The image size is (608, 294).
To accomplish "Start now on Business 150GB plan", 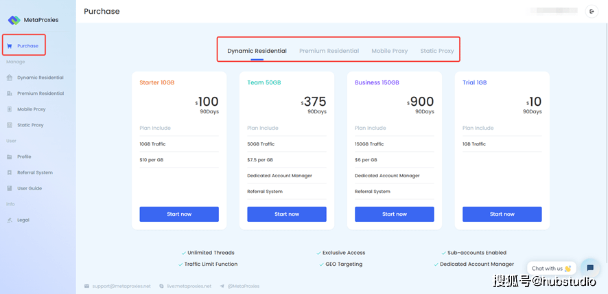I will pyautogui.click(x=394, y=214).
